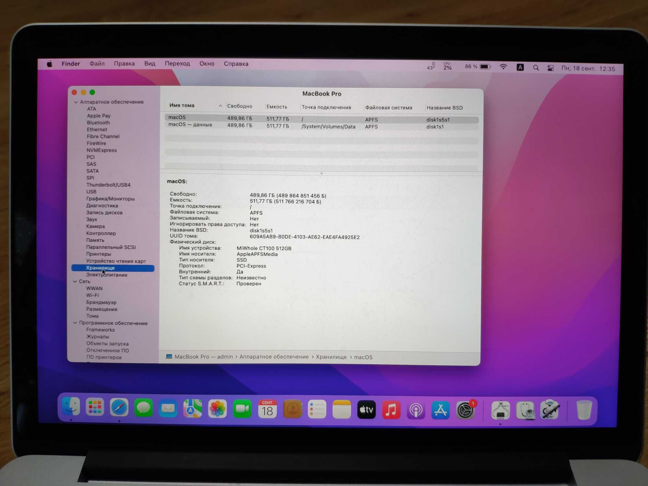
Task: Select NVMExpress in the sidebar
Action: [x=101, y=150]
